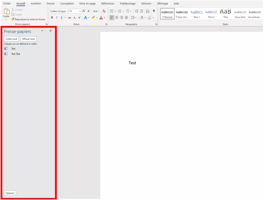Open the font size 11 dropdown
264x200 pixels.
[80, 11]
